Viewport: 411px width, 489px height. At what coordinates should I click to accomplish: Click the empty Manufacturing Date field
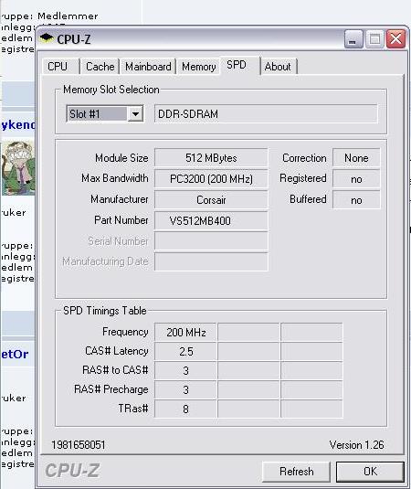(x=211, y=261)
